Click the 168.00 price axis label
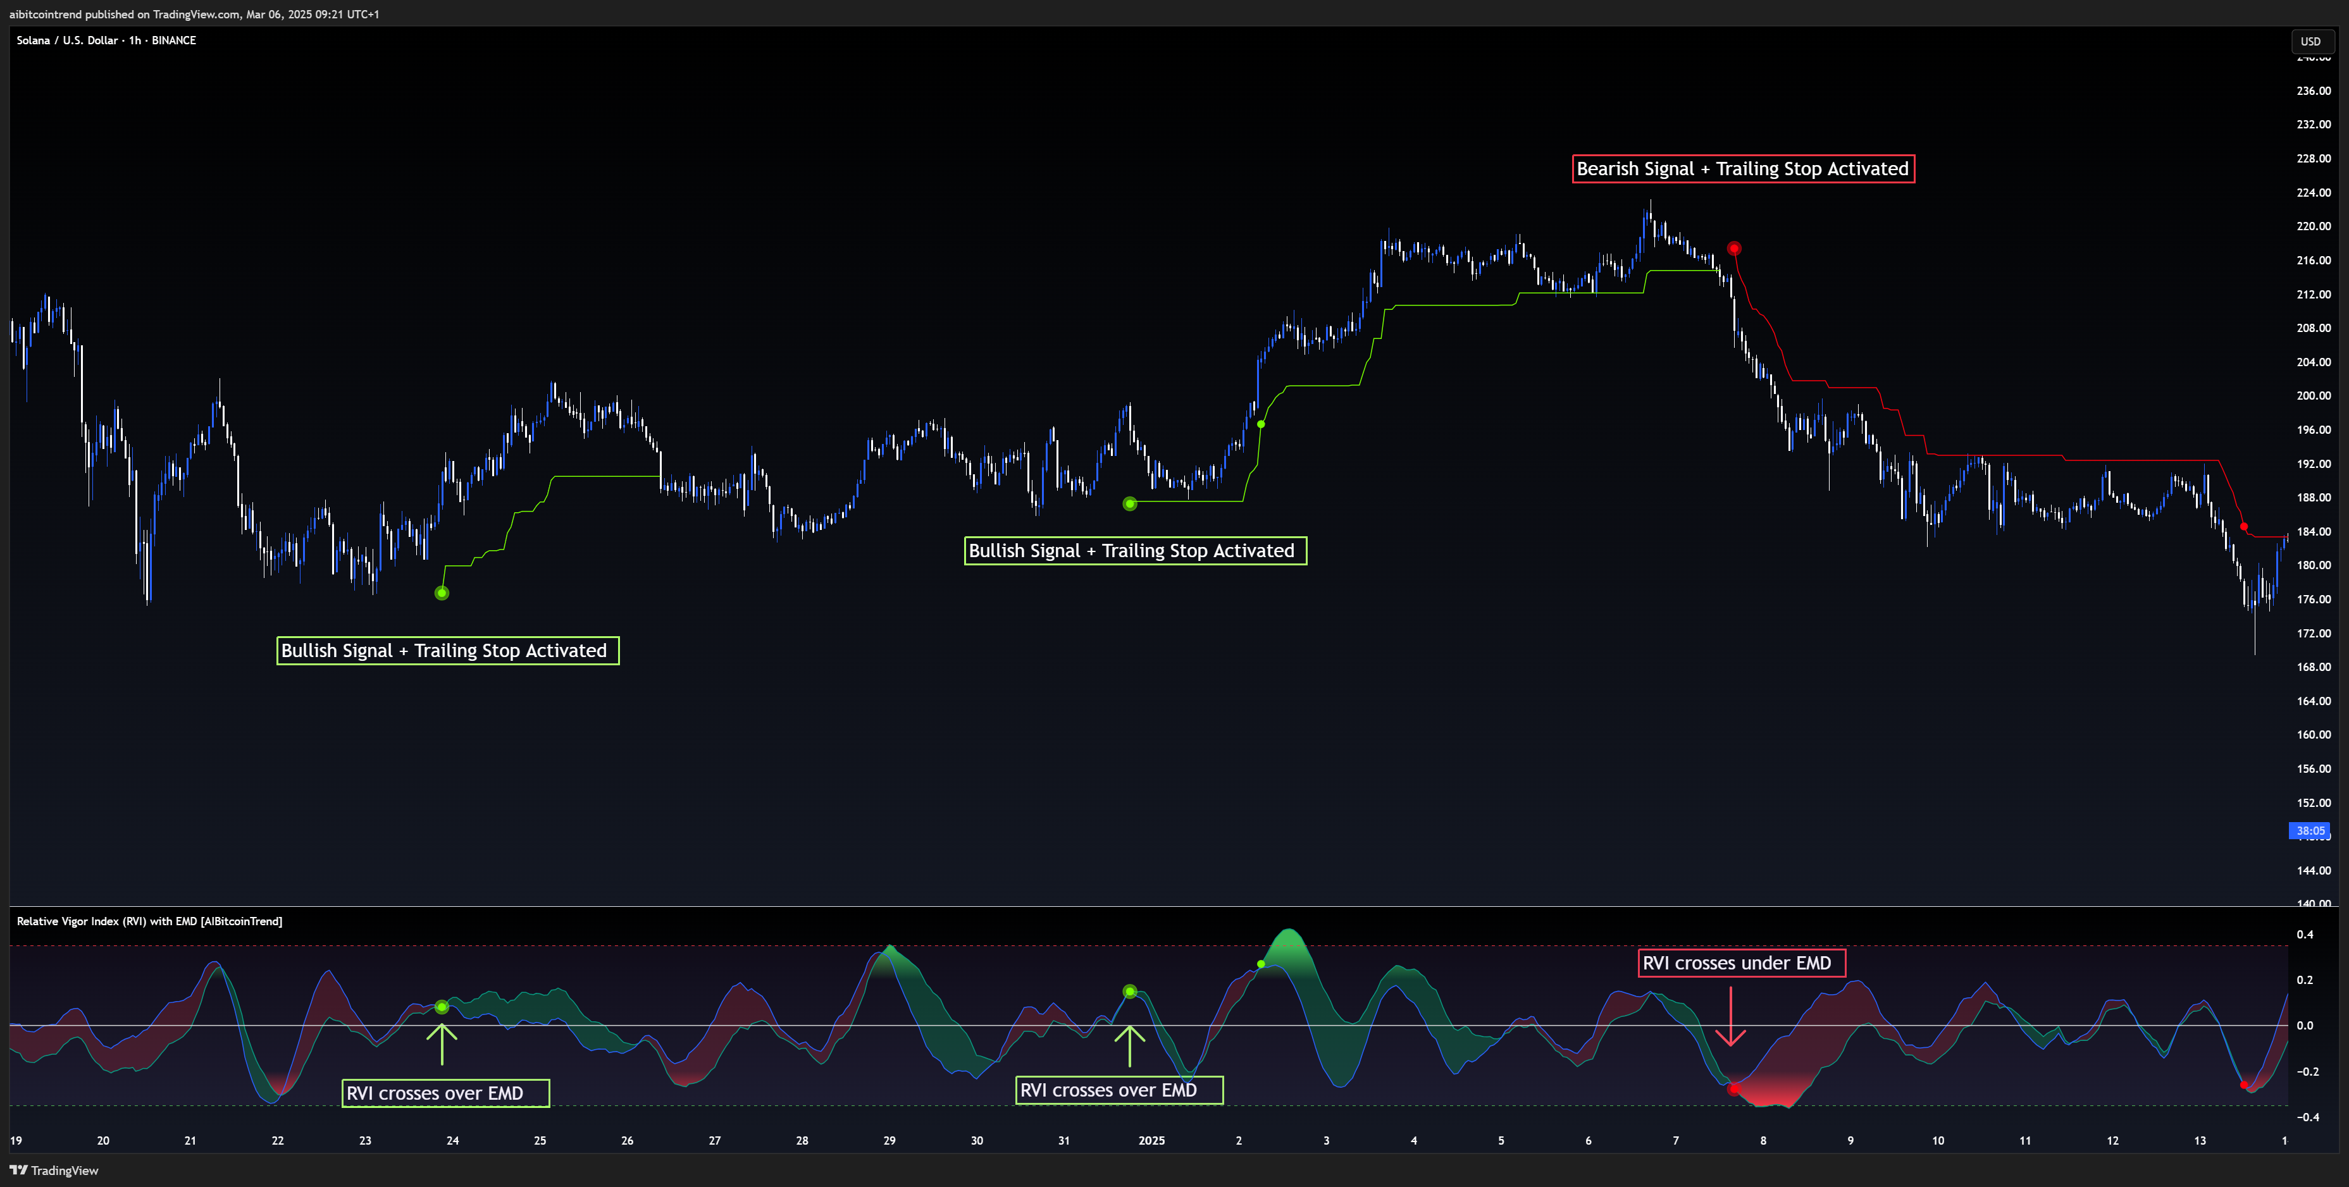 (x=2314, y=667)
